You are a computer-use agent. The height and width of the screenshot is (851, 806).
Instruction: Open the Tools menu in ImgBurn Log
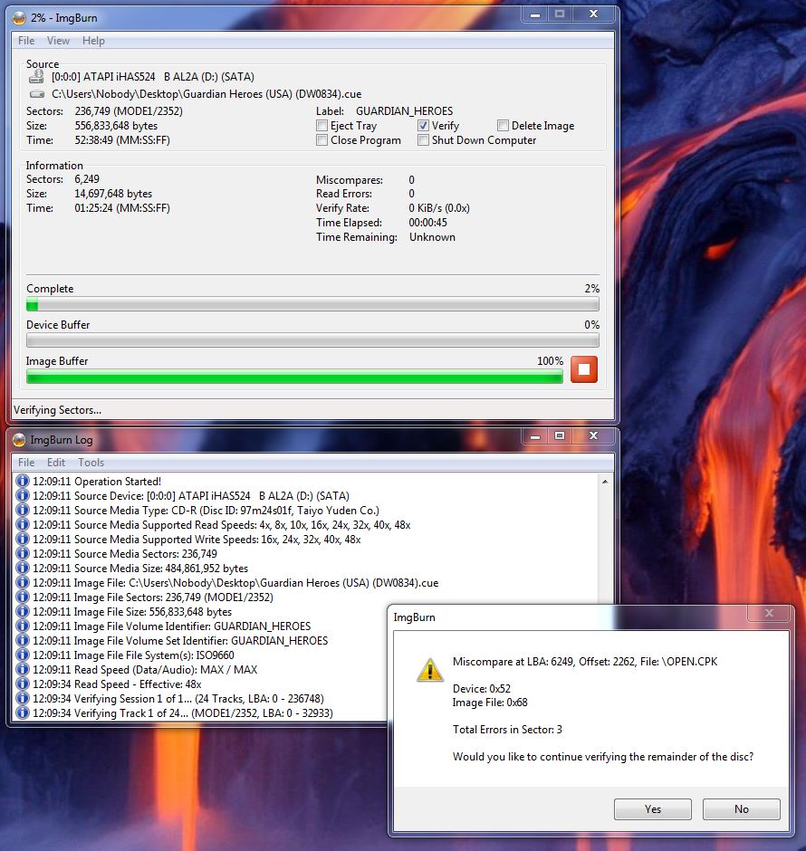(x=91, y=463)
